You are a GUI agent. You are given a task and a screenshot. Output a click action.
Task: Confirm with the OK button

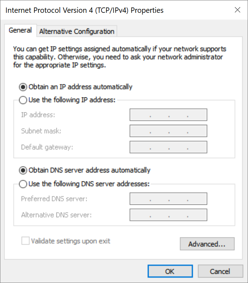[170, 271]
